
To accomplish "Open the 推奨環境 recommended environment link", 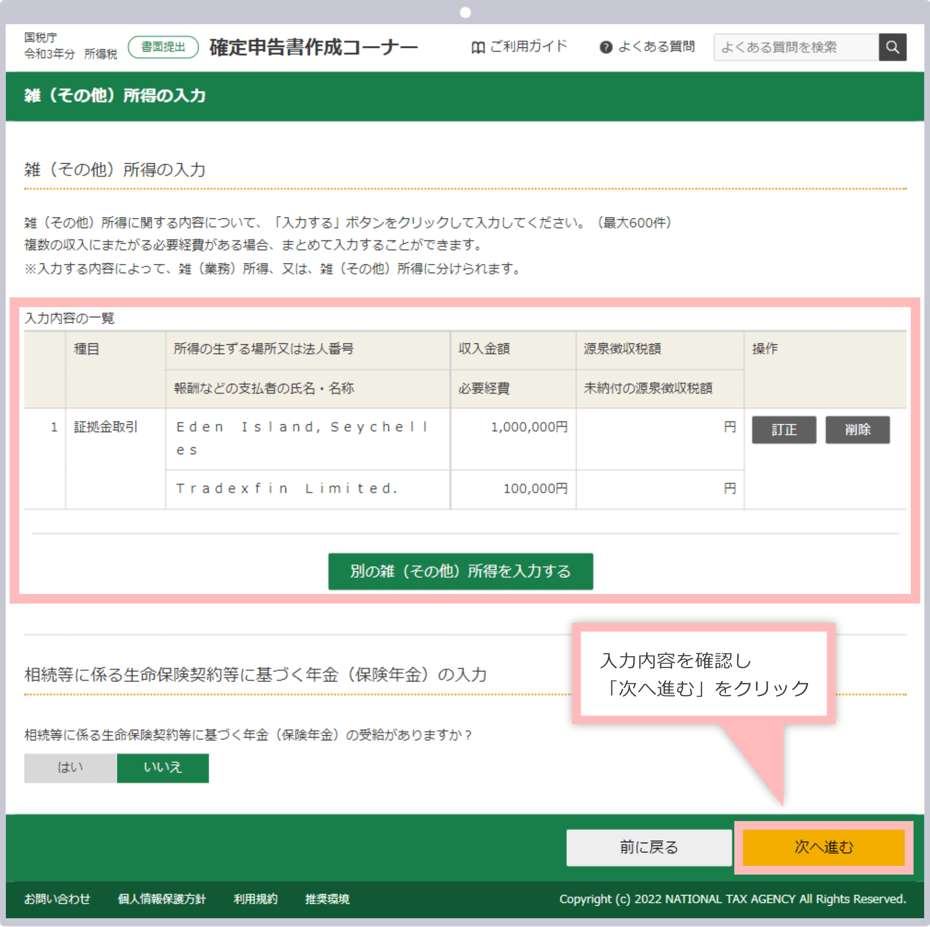I will [x=327, y=899].
